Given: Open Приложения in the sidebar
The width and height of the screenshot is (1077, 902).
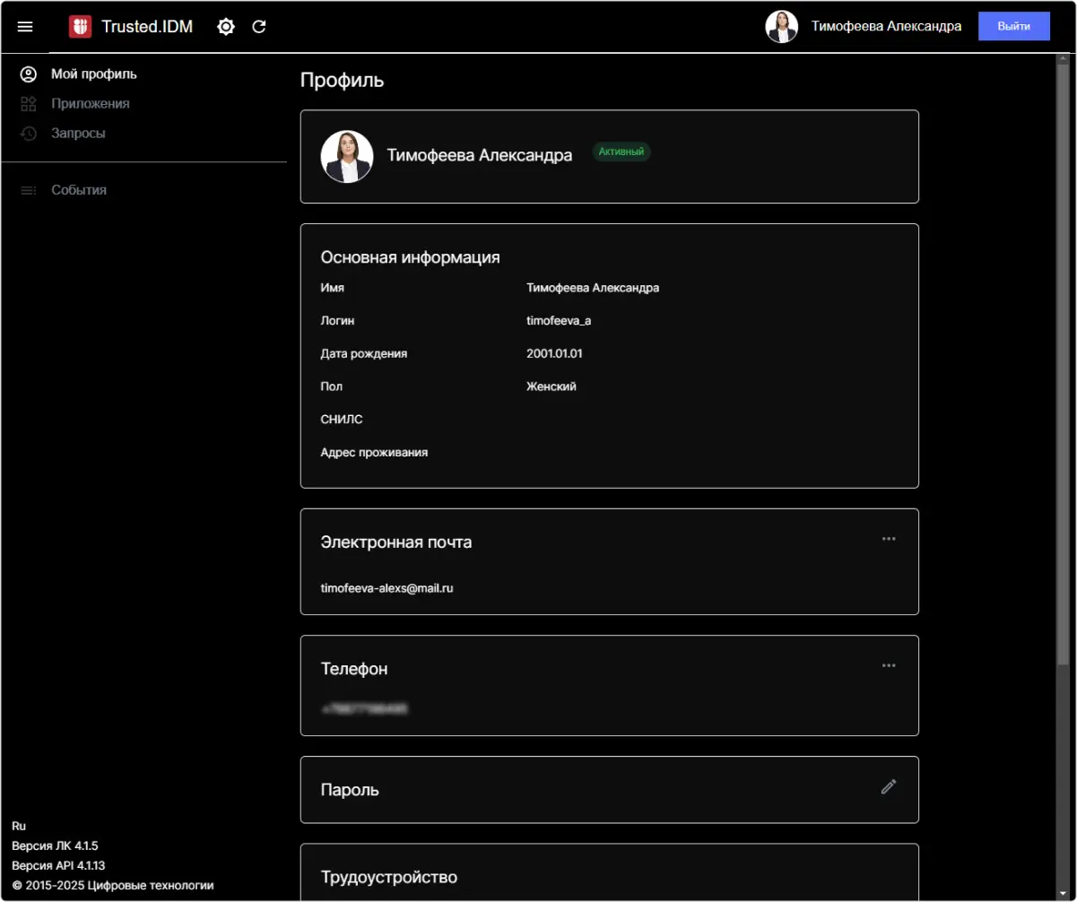Looking at the screenshot, I should (90, 104).
